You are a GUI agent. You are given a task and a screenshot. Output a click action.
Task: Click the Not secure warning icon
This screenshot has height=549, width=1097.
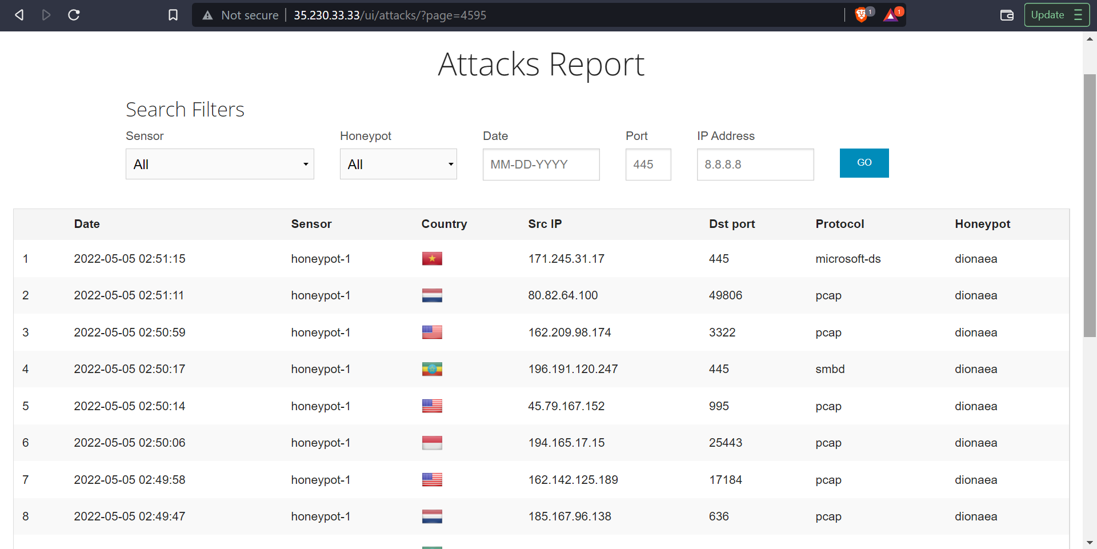click(x=207, y=15)
